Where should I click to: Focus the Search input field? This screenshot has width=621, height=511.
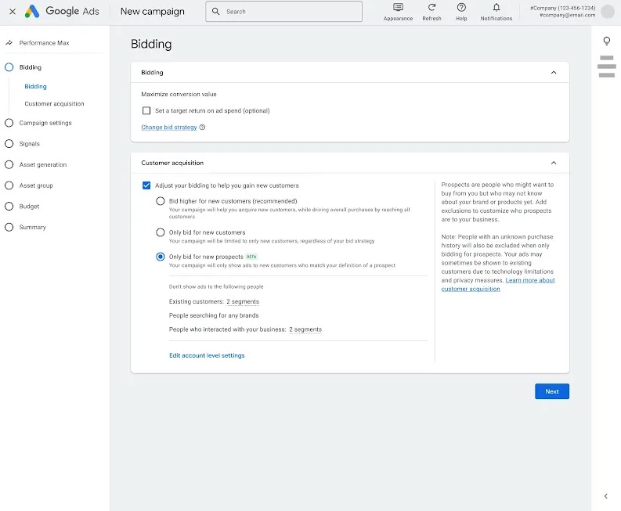[x=283, y=12]
